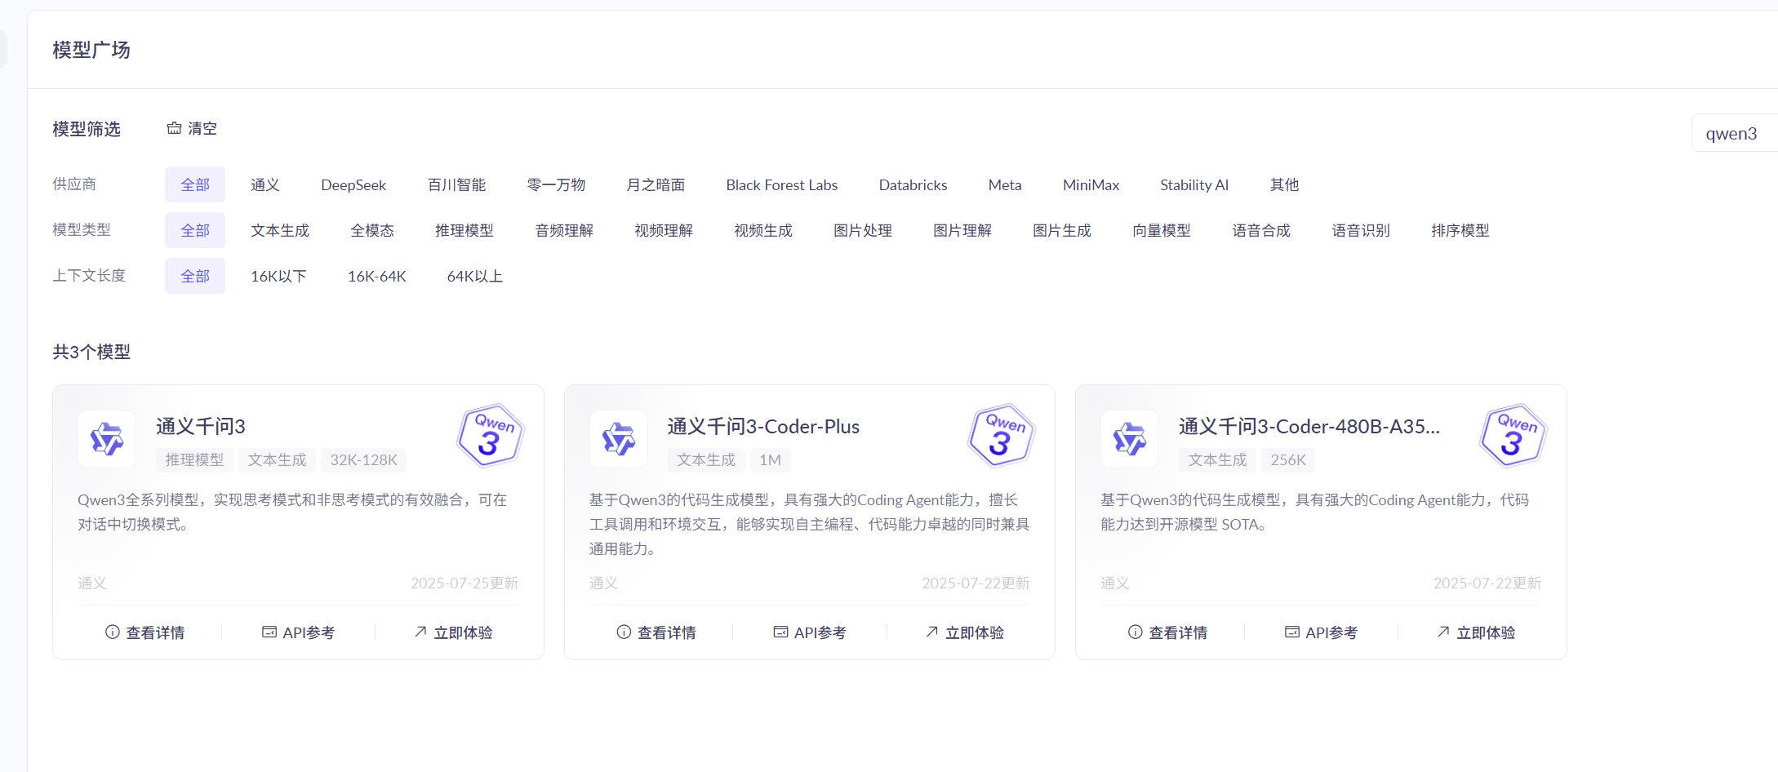
Task: Click the 256K tag on Coder-480B card
Action: coord(1288,459)
